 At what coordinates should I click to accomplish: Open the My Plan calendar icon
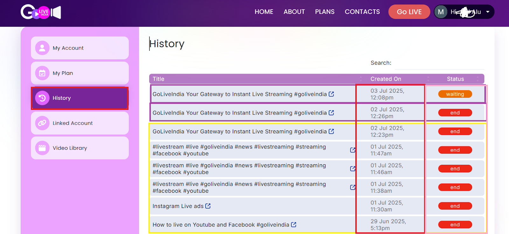point(42,73)
